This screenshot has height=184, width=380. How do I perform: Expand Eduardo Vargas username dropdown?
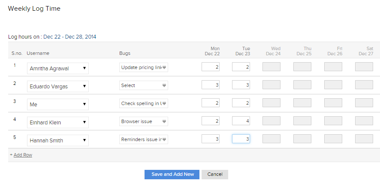pyautogui.click(x=58, y=86)
